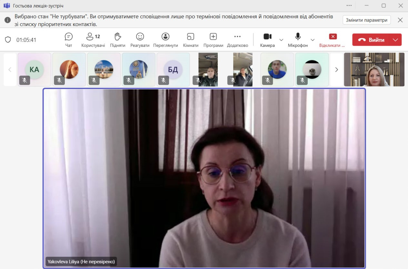Expand the camera options dropdown arrow

(281, 40)
